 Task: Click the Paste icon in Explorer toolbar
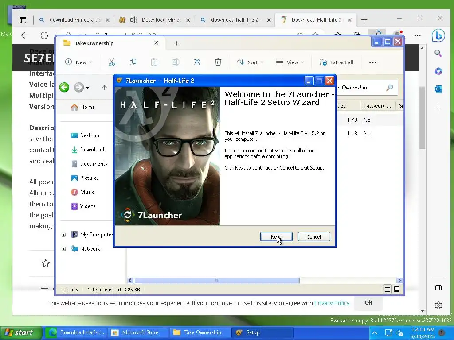tap(154, 62)
